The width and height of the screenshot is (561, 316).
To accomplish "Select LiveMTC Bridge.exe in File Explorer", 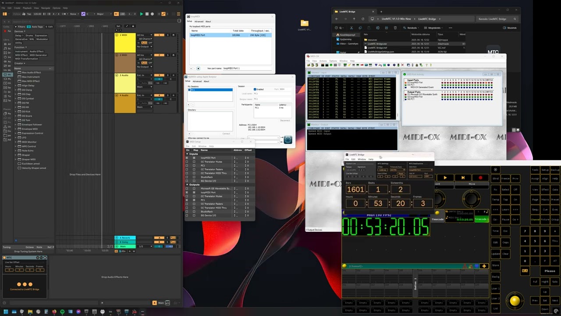I will [x=376, y=44].
